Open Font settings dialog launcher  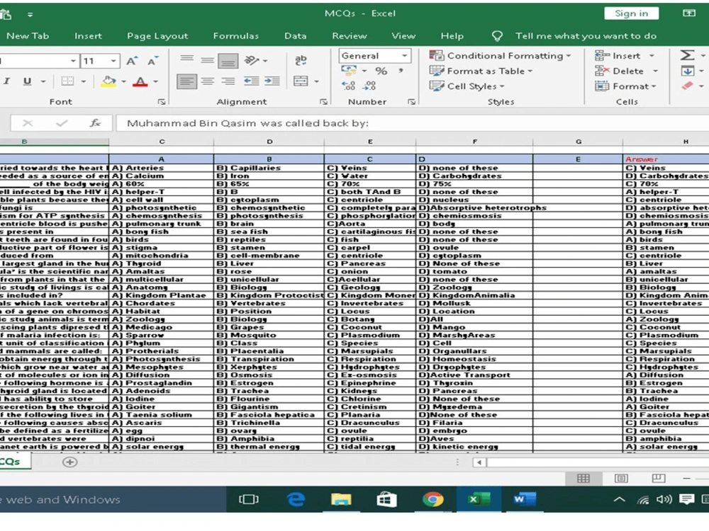click(162, 103)
